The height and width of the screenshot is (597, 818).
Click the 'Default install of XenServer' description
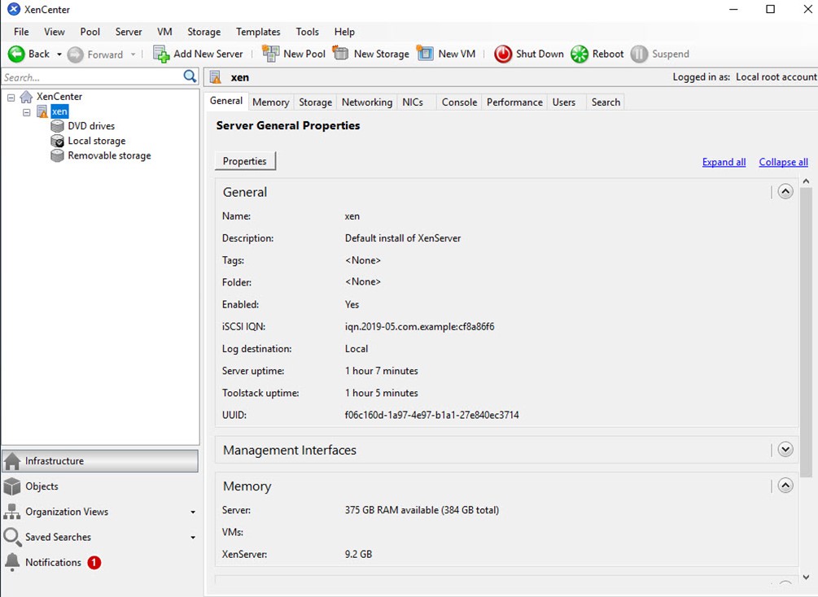pyautogui.click(x=403, y=238)
